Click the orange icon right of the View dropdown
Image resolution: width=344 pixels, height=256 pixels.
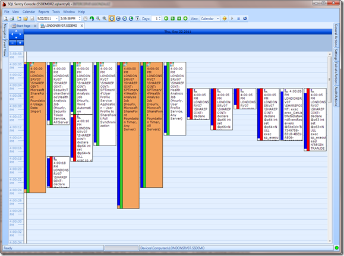pos(225,18)
